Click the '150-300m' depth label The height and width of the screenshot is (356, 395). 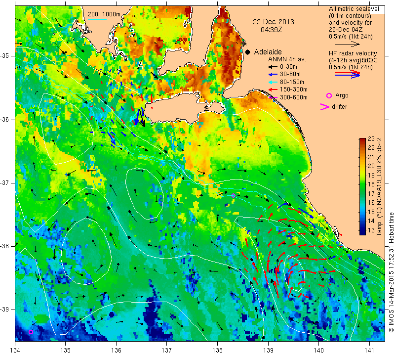click(293, 89)
